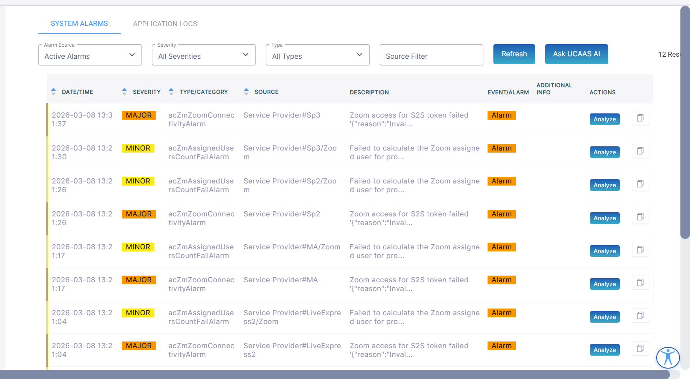Open the Alarm Source dropdown
The image size is (690, 379).
(90, 55)
